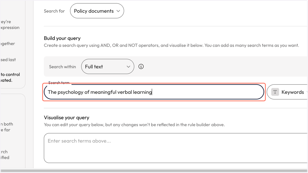Click the 'You can edit your query below' note
308x173 pixels.
(134, 125)
